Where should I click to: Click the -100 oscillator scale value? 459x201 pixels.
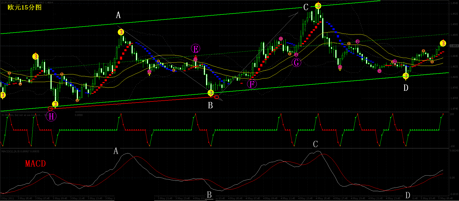point(452,146)
